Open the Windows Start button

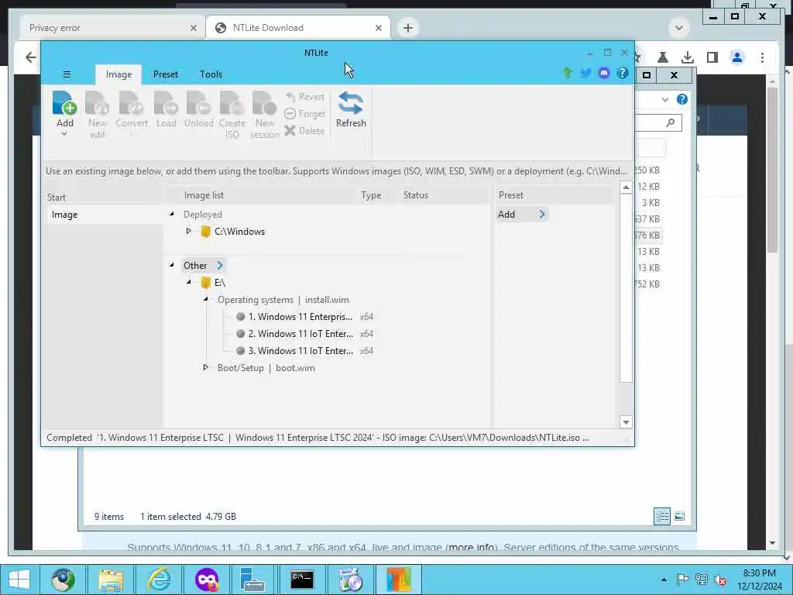click(x=19, y=580)
